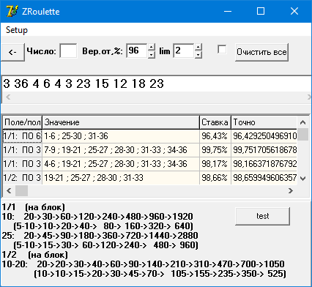Screen dimensions: 312x287
Task: Sort by the Ставка column header
Action: click(215, 122)
